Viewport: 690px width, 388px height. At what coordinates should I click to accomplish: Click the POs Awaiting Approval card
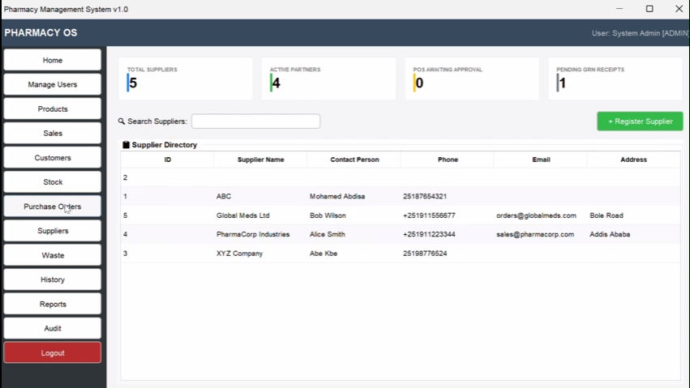click(472, 79)
